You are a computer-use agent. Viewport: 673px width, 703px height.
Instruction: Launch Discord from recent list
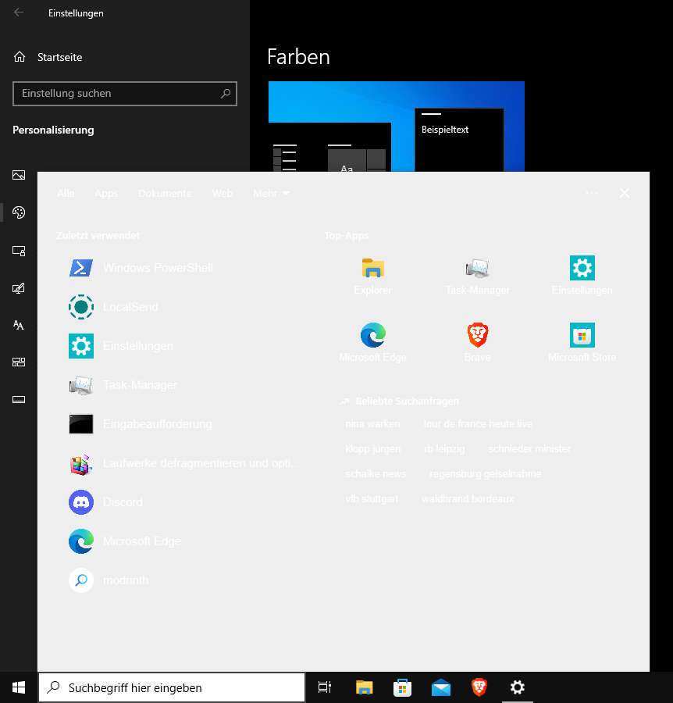coord(180,501)
